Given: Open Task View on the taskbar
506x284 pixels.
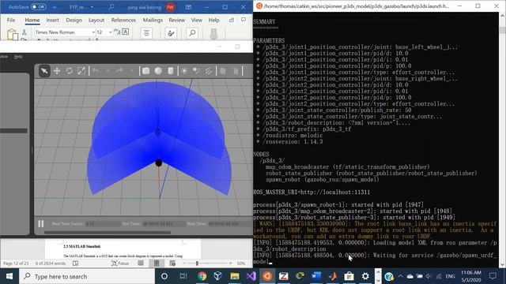Looking at the screenshot, I should coord(183,276).
